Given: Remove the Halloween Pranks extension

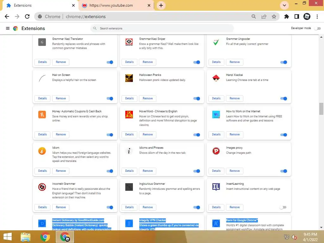Looking at the screenshot, I should (147, 98).
